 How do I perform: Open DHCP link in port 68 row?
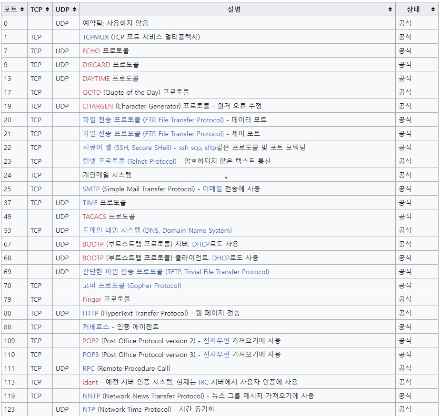(x=221, y=258)
